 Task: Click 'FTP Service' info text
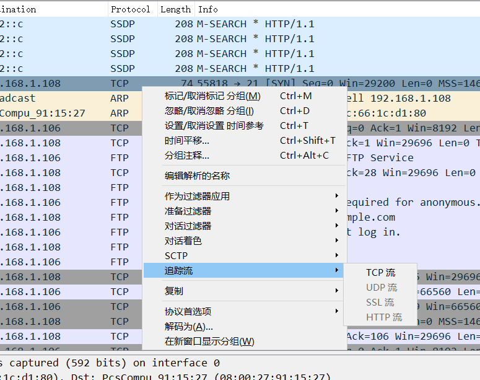(380, 157)
